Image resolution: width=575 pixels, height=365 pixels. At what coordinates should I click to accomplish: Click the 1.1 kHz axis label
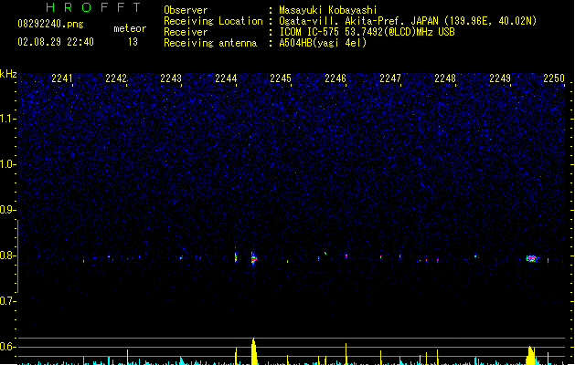click(7, 119)
